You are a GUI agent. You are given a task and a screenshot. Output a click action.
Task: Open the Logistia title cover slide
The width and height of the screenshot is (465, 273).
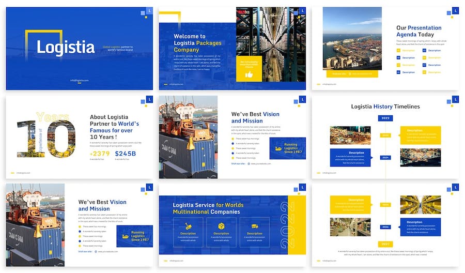click(79, 48)
